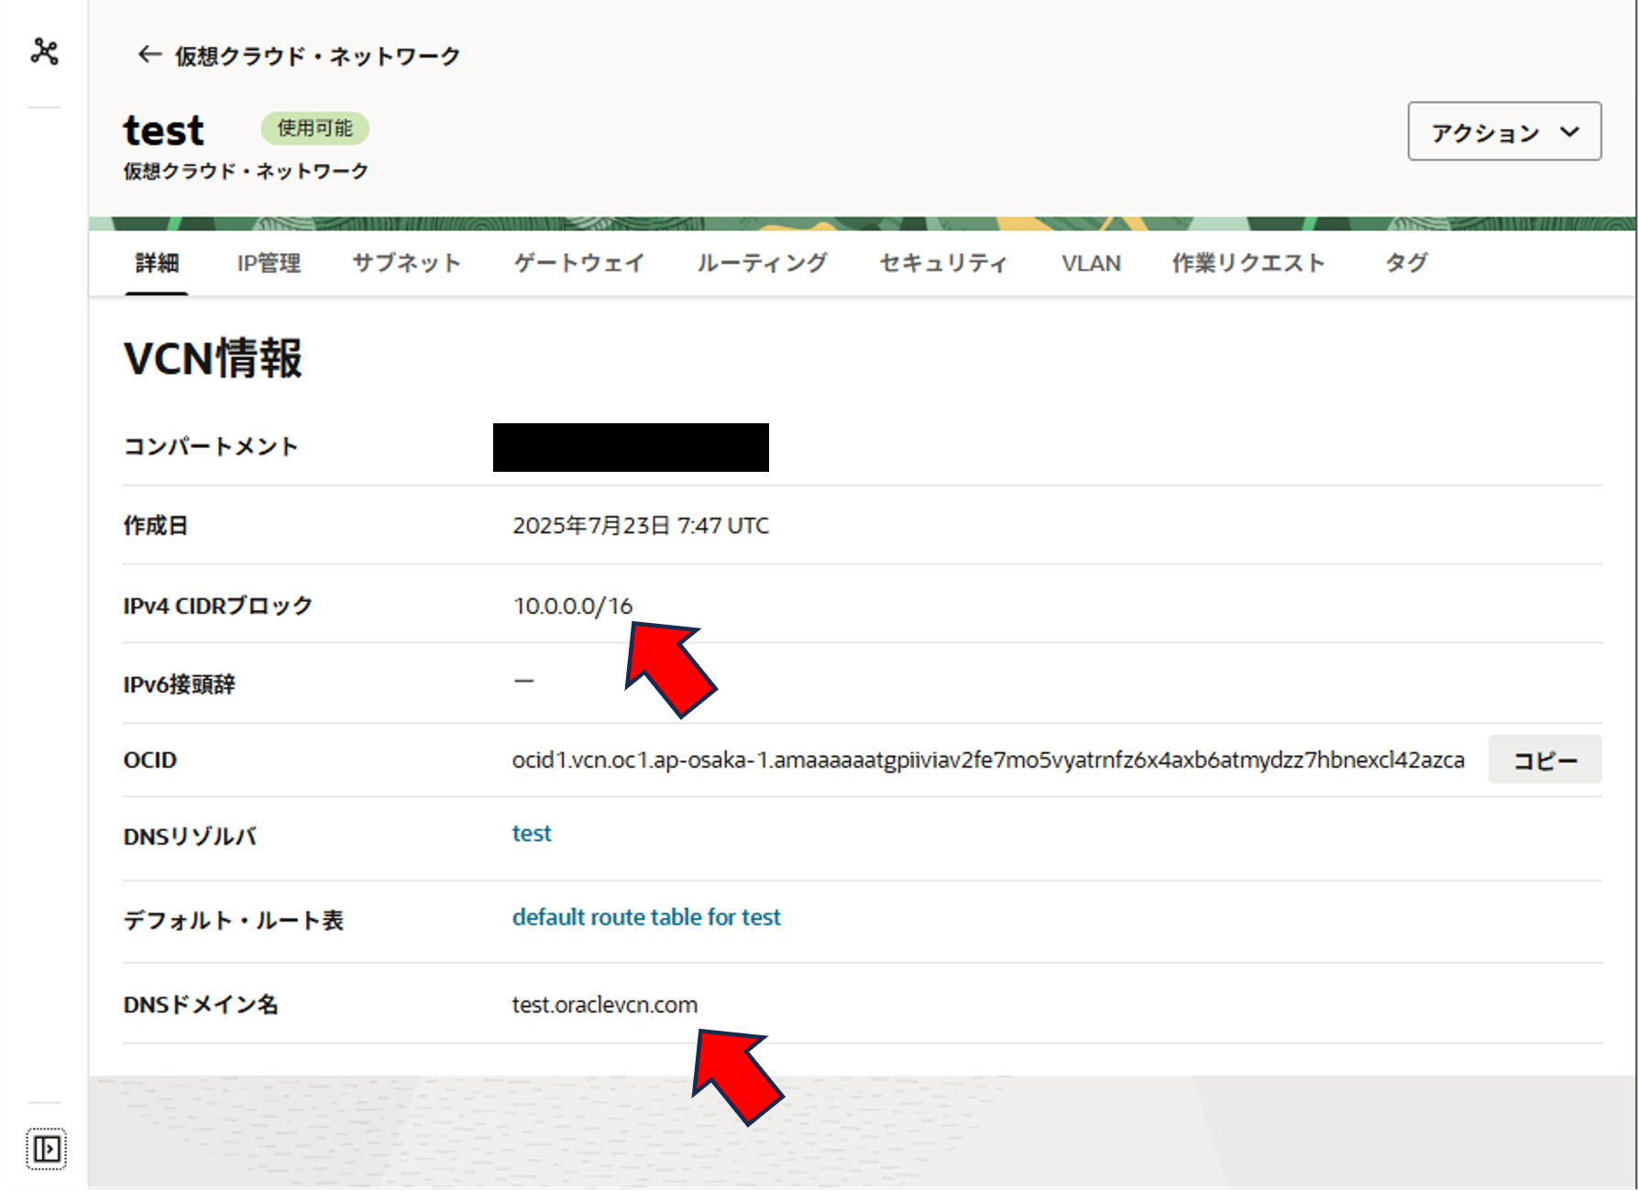This screenshot has width=1639, height=1191.
Task: Select the VLAN tab
Action: (x=1091, y=264)
